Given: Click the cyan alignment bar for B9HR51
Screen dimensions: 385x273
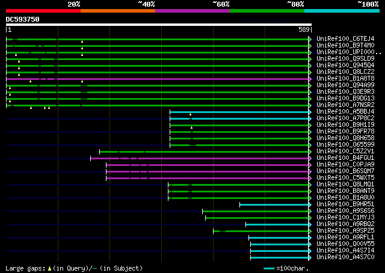Looking at the screenshot, I should (274, 205).
